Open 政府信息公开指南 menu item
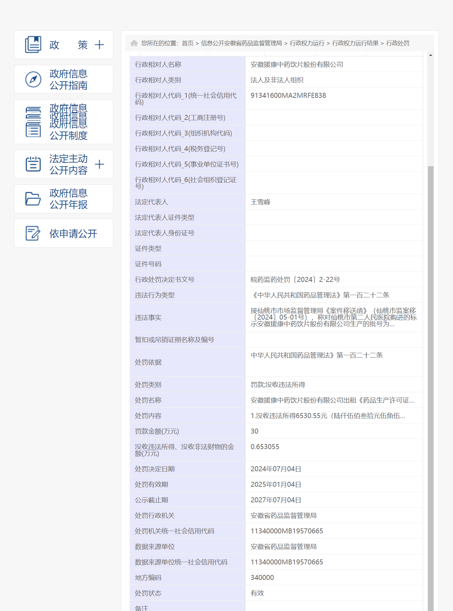The width and height of the screenshot is (453, 611). click(x=64, y=79)
